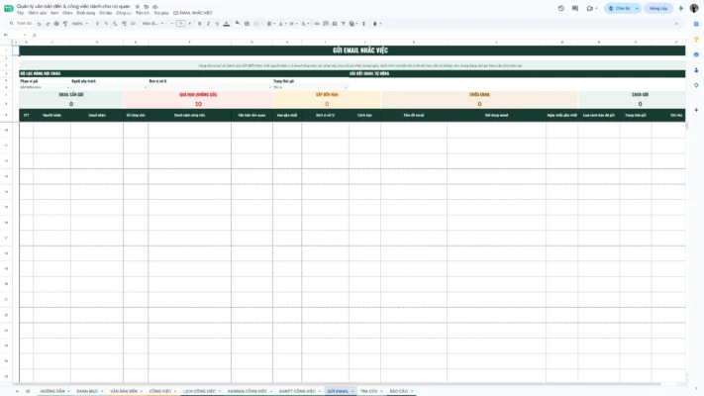Open the Dữ liệu menu
704x396 pixels.
point(106,13)
